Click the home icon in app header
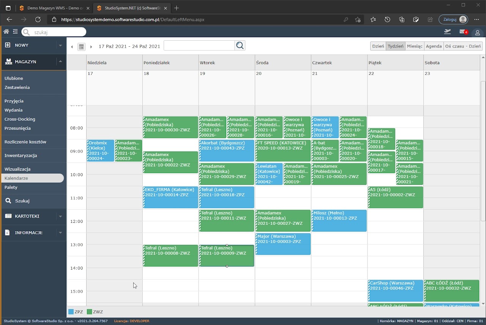This screenshot has height=325, width=486. pos(6,32)
